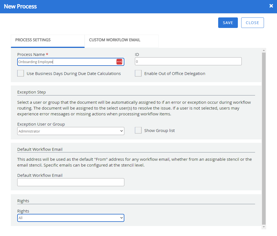Click the scrollbar up arrow

[x=264, y=50]
